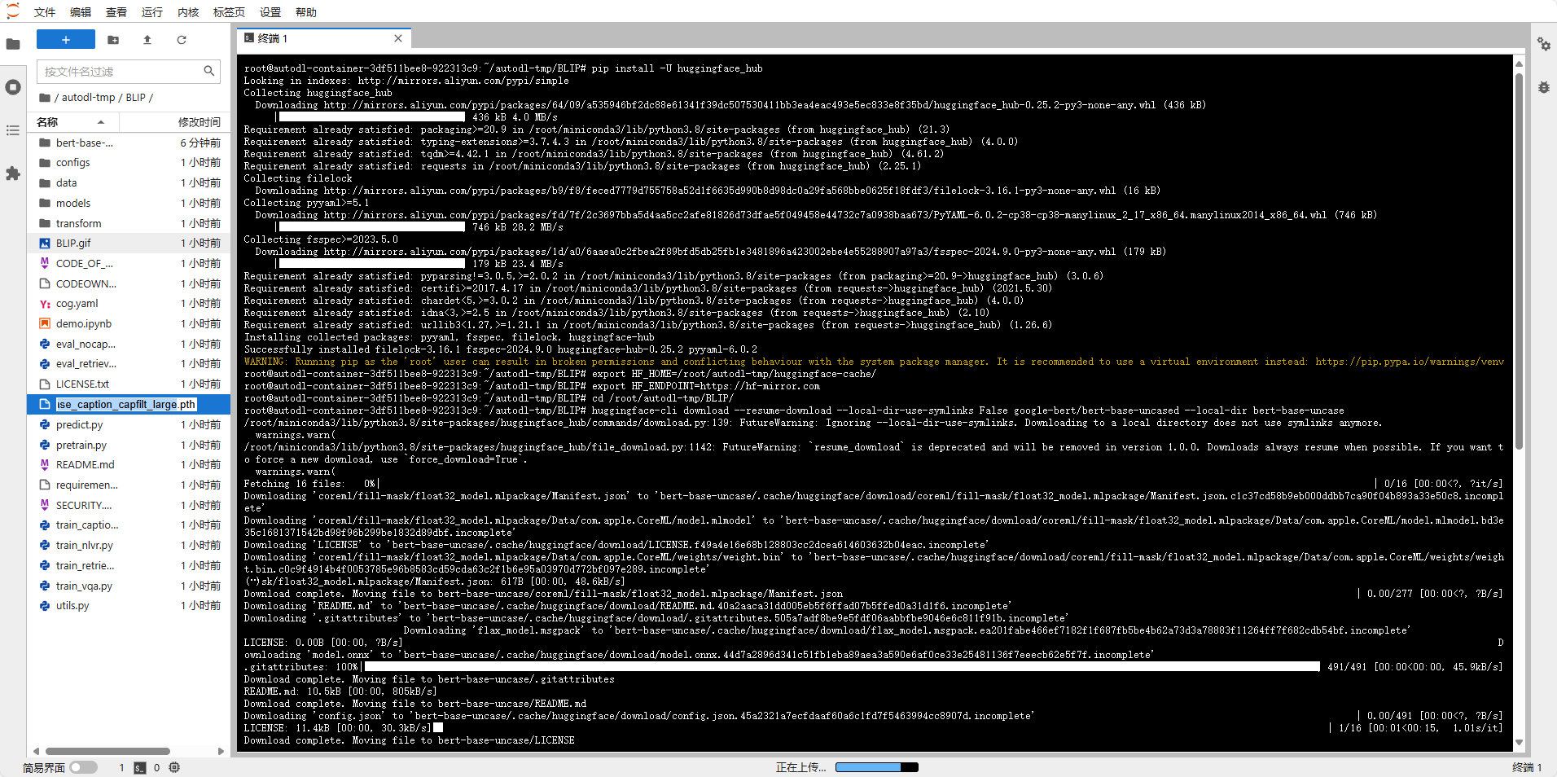Click the blue new launcher plus button
This screenshot has height=777, width=1557.
[66, 39]
